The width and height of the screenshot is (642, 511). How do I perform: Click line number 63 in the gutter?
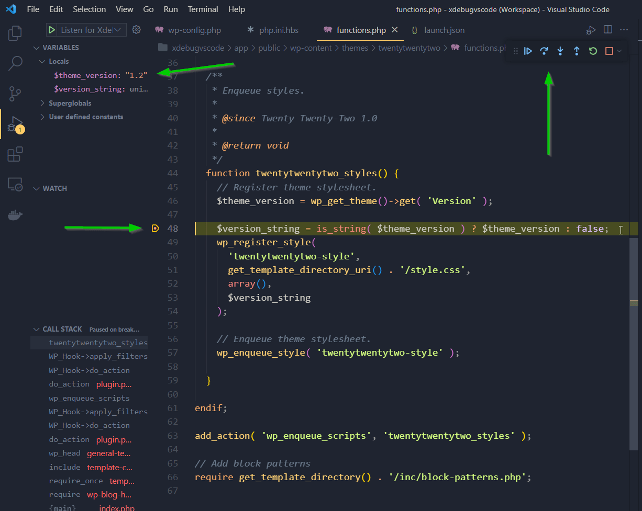click(x=172, y=436)
